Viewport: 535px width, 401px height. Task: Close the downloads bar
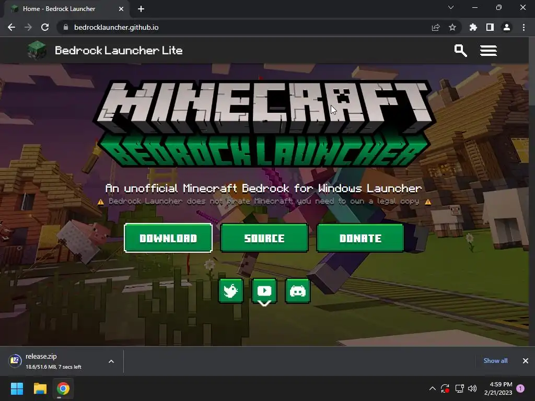(526, 361)
